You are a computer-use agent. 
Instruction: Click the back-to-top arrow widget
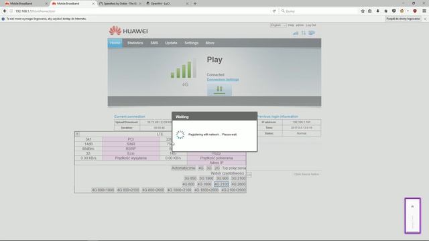413,216
